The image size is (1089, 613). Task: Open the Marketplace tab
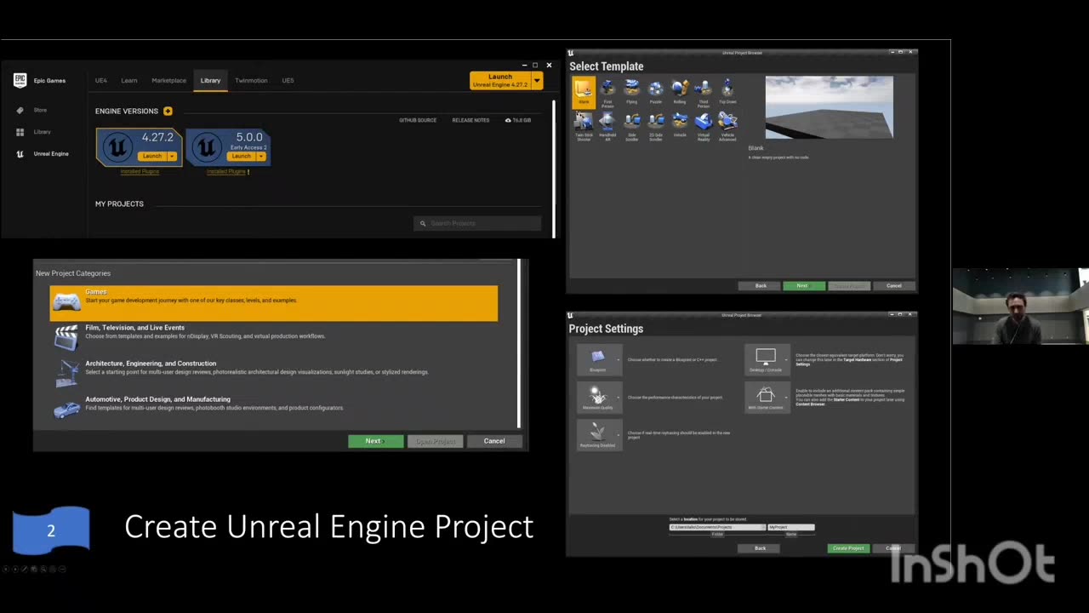pyautogui.click(x=168, y=81)
